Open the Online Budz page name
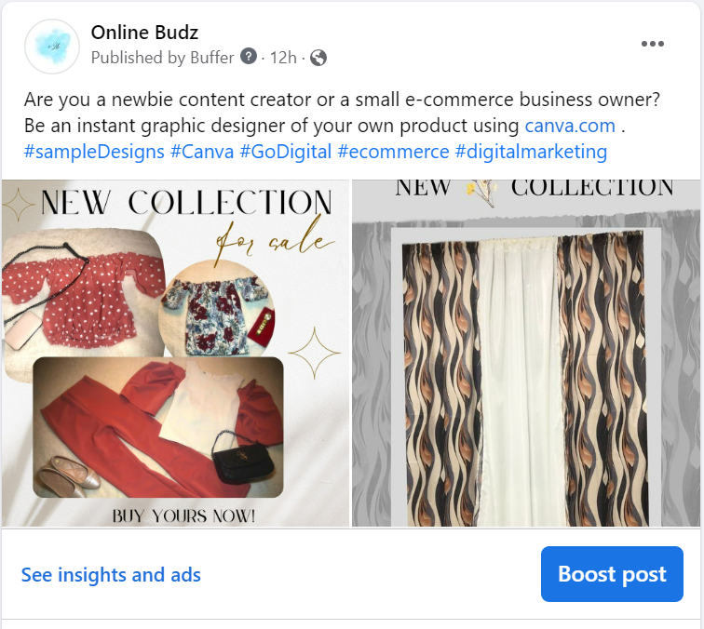704x629 pixels. pos(144,33)
